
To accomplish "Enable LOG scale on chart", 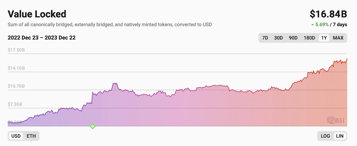I will [x=325, y=136].
